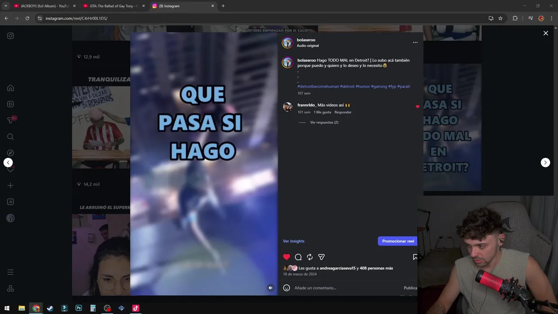
Task: Click the 'Promocionar reel' button
Action: [x=398, y=241]
